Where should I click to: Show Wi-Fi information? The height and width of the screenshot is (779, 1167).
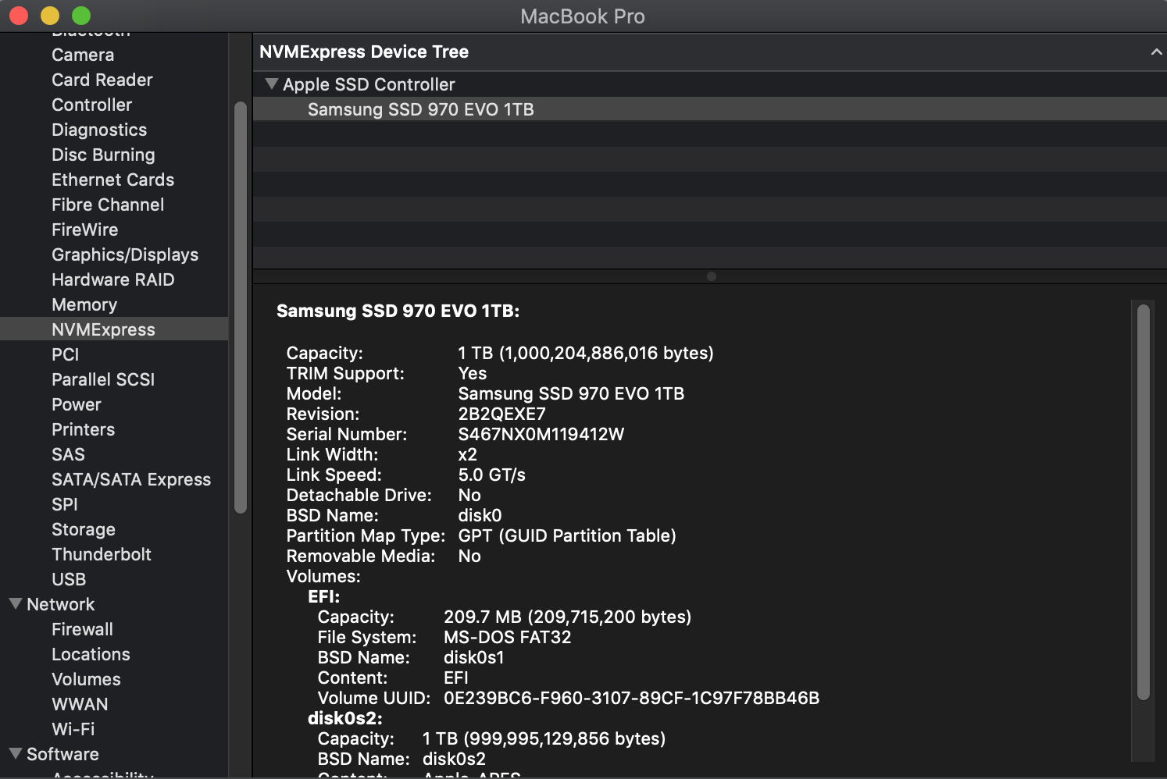pos(73,729)
